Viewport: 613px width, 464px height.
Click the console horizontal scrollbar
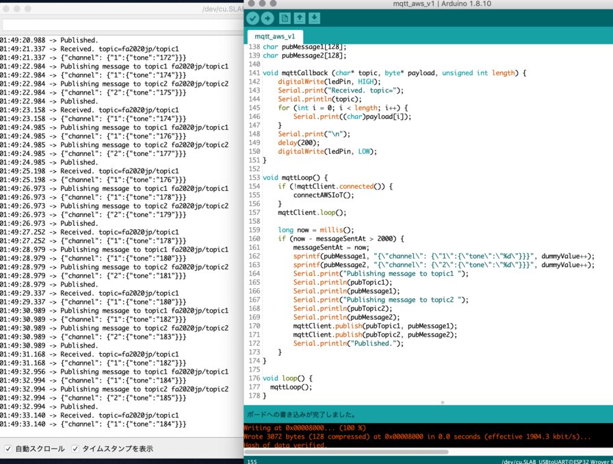coord(345,452)
